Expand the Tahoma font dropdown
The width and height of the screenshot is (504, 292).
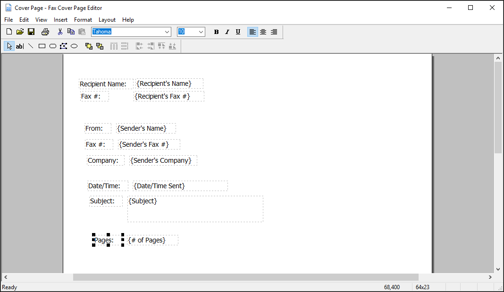pyautogui.click(x=167, y=32)
